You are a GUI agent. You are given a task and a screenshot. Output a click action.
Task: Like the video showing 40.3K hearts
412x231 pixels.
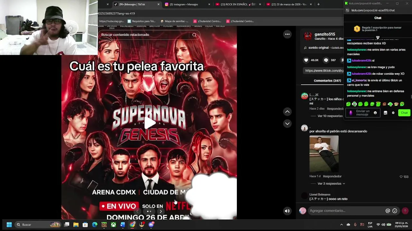[x=306, y=60]
